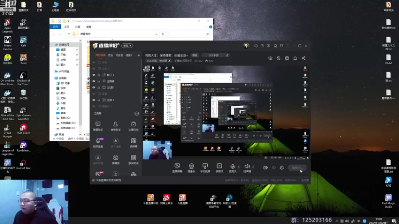The image size is (399, 224).
Task: Open the skin (shirt) icon in title bar
Action: click(281, 46)
